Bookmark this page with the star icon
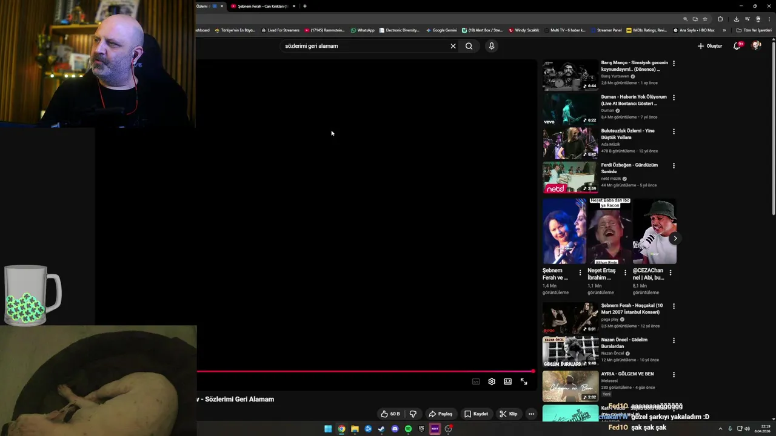This screenshot has height=436, width=776. [705, 19]
